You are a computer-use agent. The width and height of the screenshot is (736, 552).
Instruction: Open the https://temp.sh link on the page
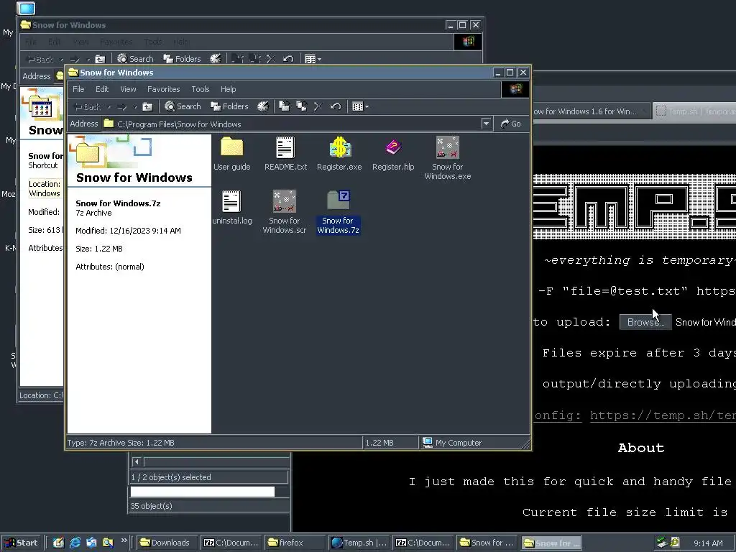pyautogui.click(x=663, y=415)
